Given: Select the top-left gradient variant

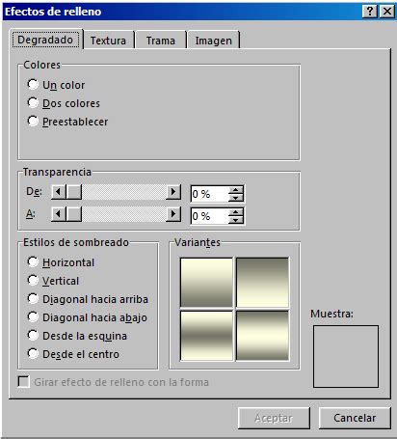Looking at the screenshot, I should point(206,283).
